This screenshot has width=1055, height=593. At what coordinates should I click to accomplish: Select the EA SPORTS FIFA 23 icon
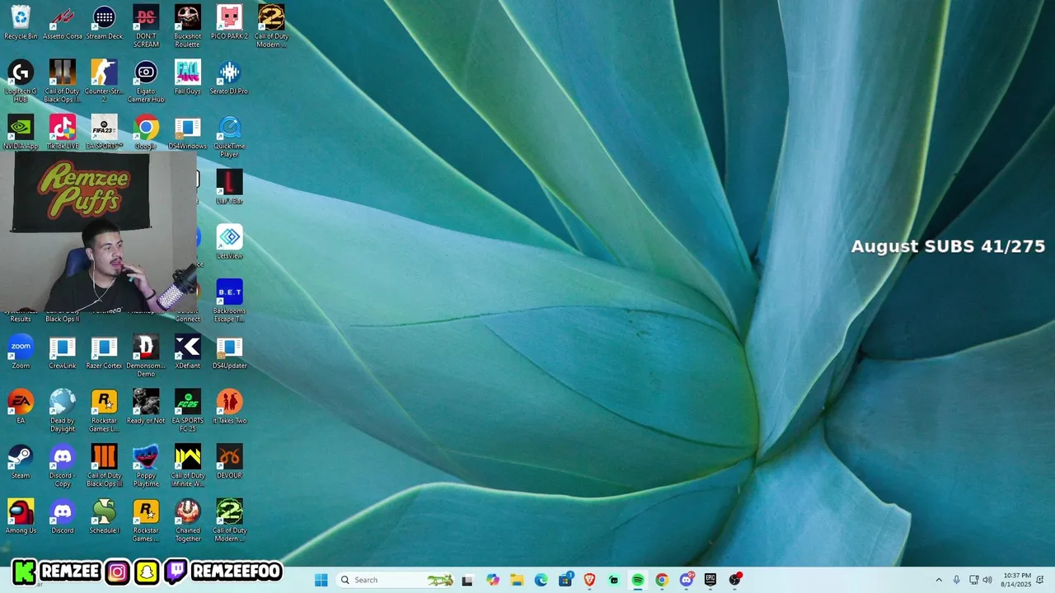click(x=104, y=132)
